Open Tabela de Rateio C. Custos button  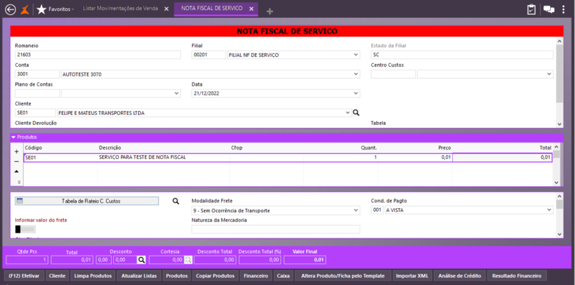point(87,201)
